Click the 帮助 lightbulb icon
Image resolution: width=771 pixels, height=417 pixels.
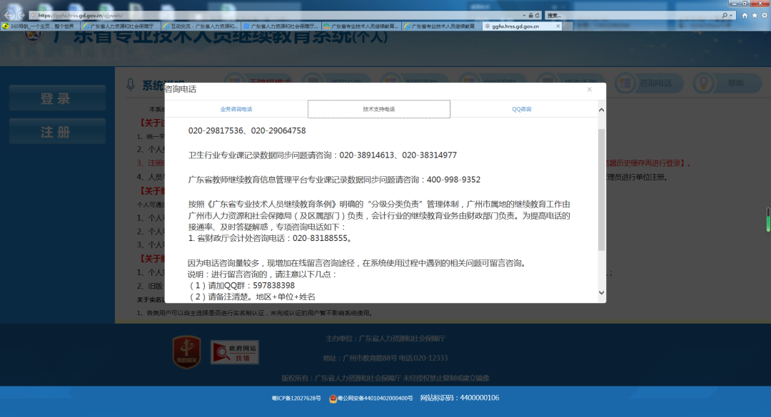tap(704, 83)
